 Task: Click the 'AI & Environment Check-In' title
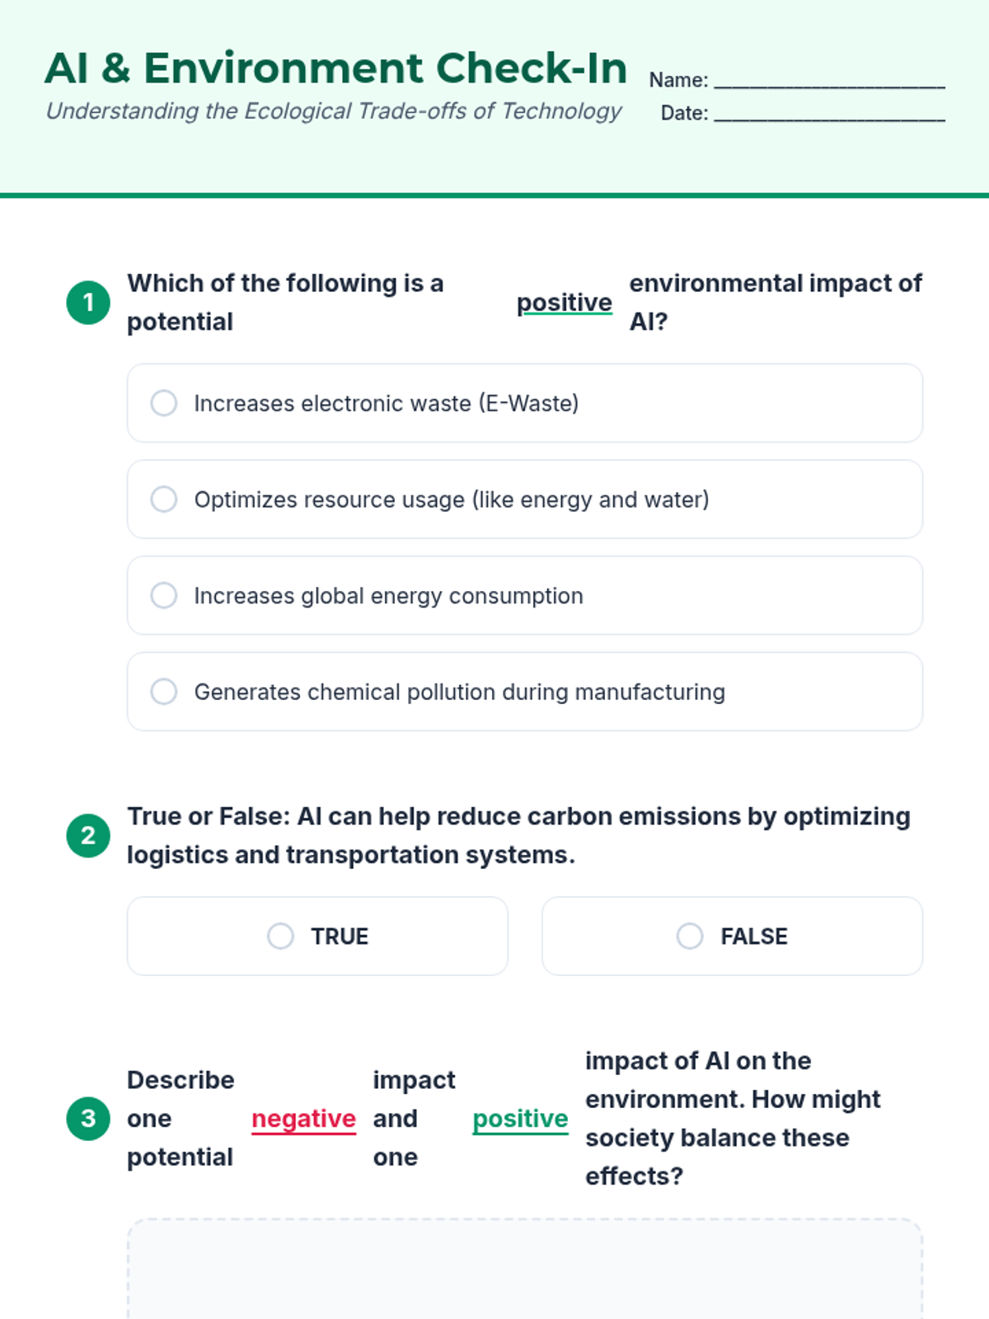335,68
